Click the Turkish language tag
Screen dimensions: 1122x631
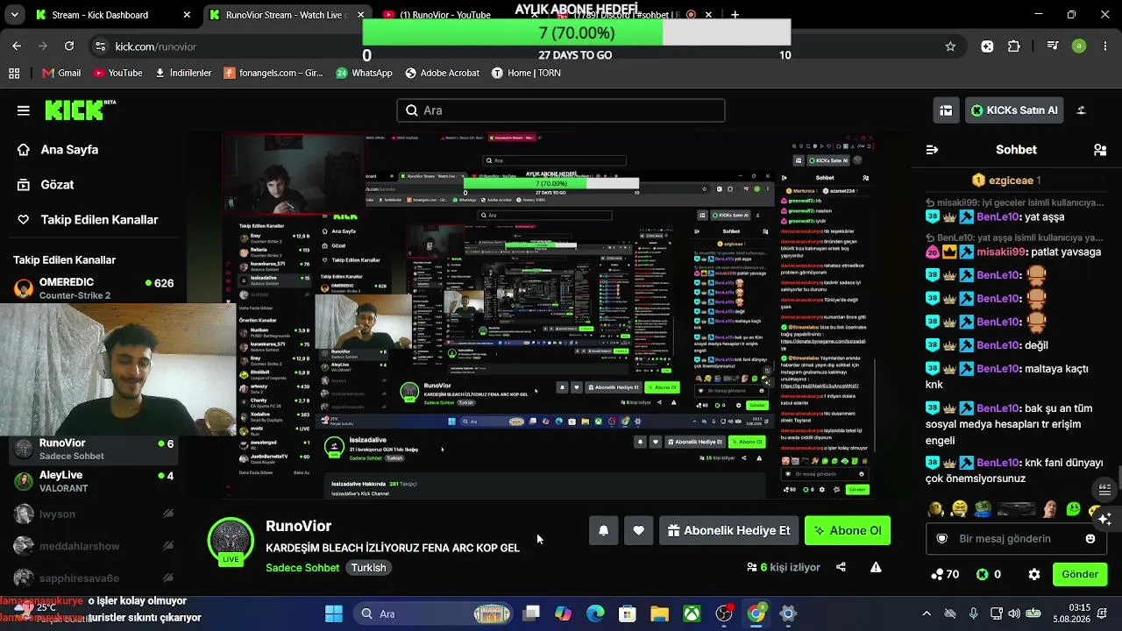coord(368,568)
